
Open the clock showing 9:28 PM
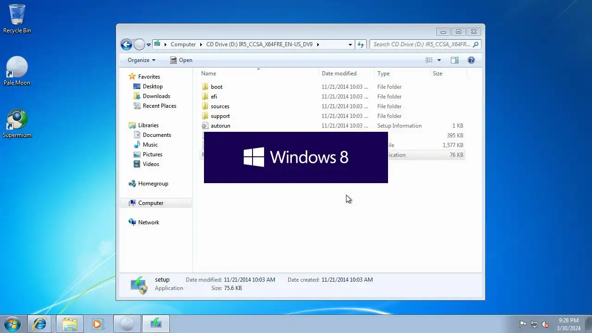point(568,324)
